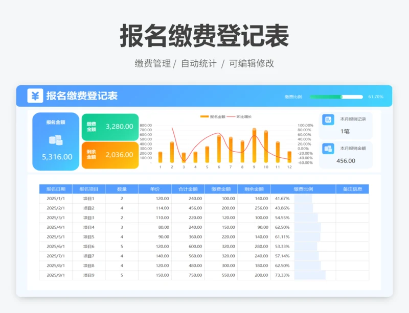Image resolution: width=409 pixels, height=313 pixels.
Task: Click the document icon beside 本月报销记录
Action: point(328,120)
